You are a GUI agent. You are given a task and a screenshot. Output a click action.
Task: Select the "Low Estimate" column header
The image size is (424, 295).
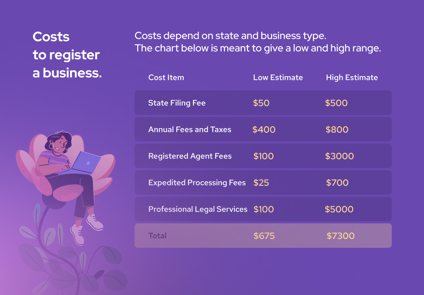point(278,78)
